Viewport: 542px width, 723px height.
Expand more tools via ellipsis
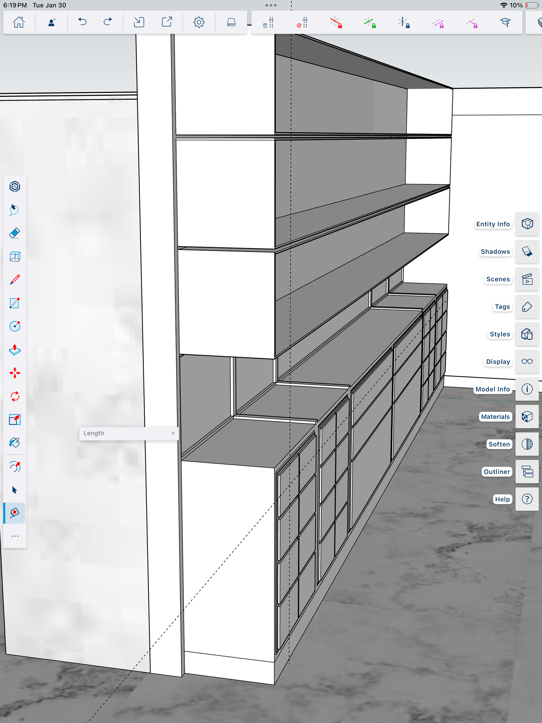pos(15,536)
